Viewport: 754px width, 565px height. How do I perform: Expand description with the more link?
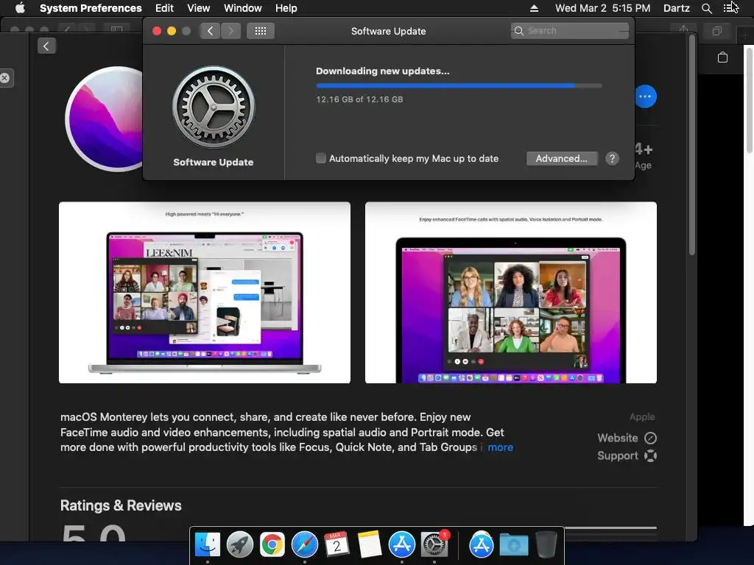click(500, 447)
